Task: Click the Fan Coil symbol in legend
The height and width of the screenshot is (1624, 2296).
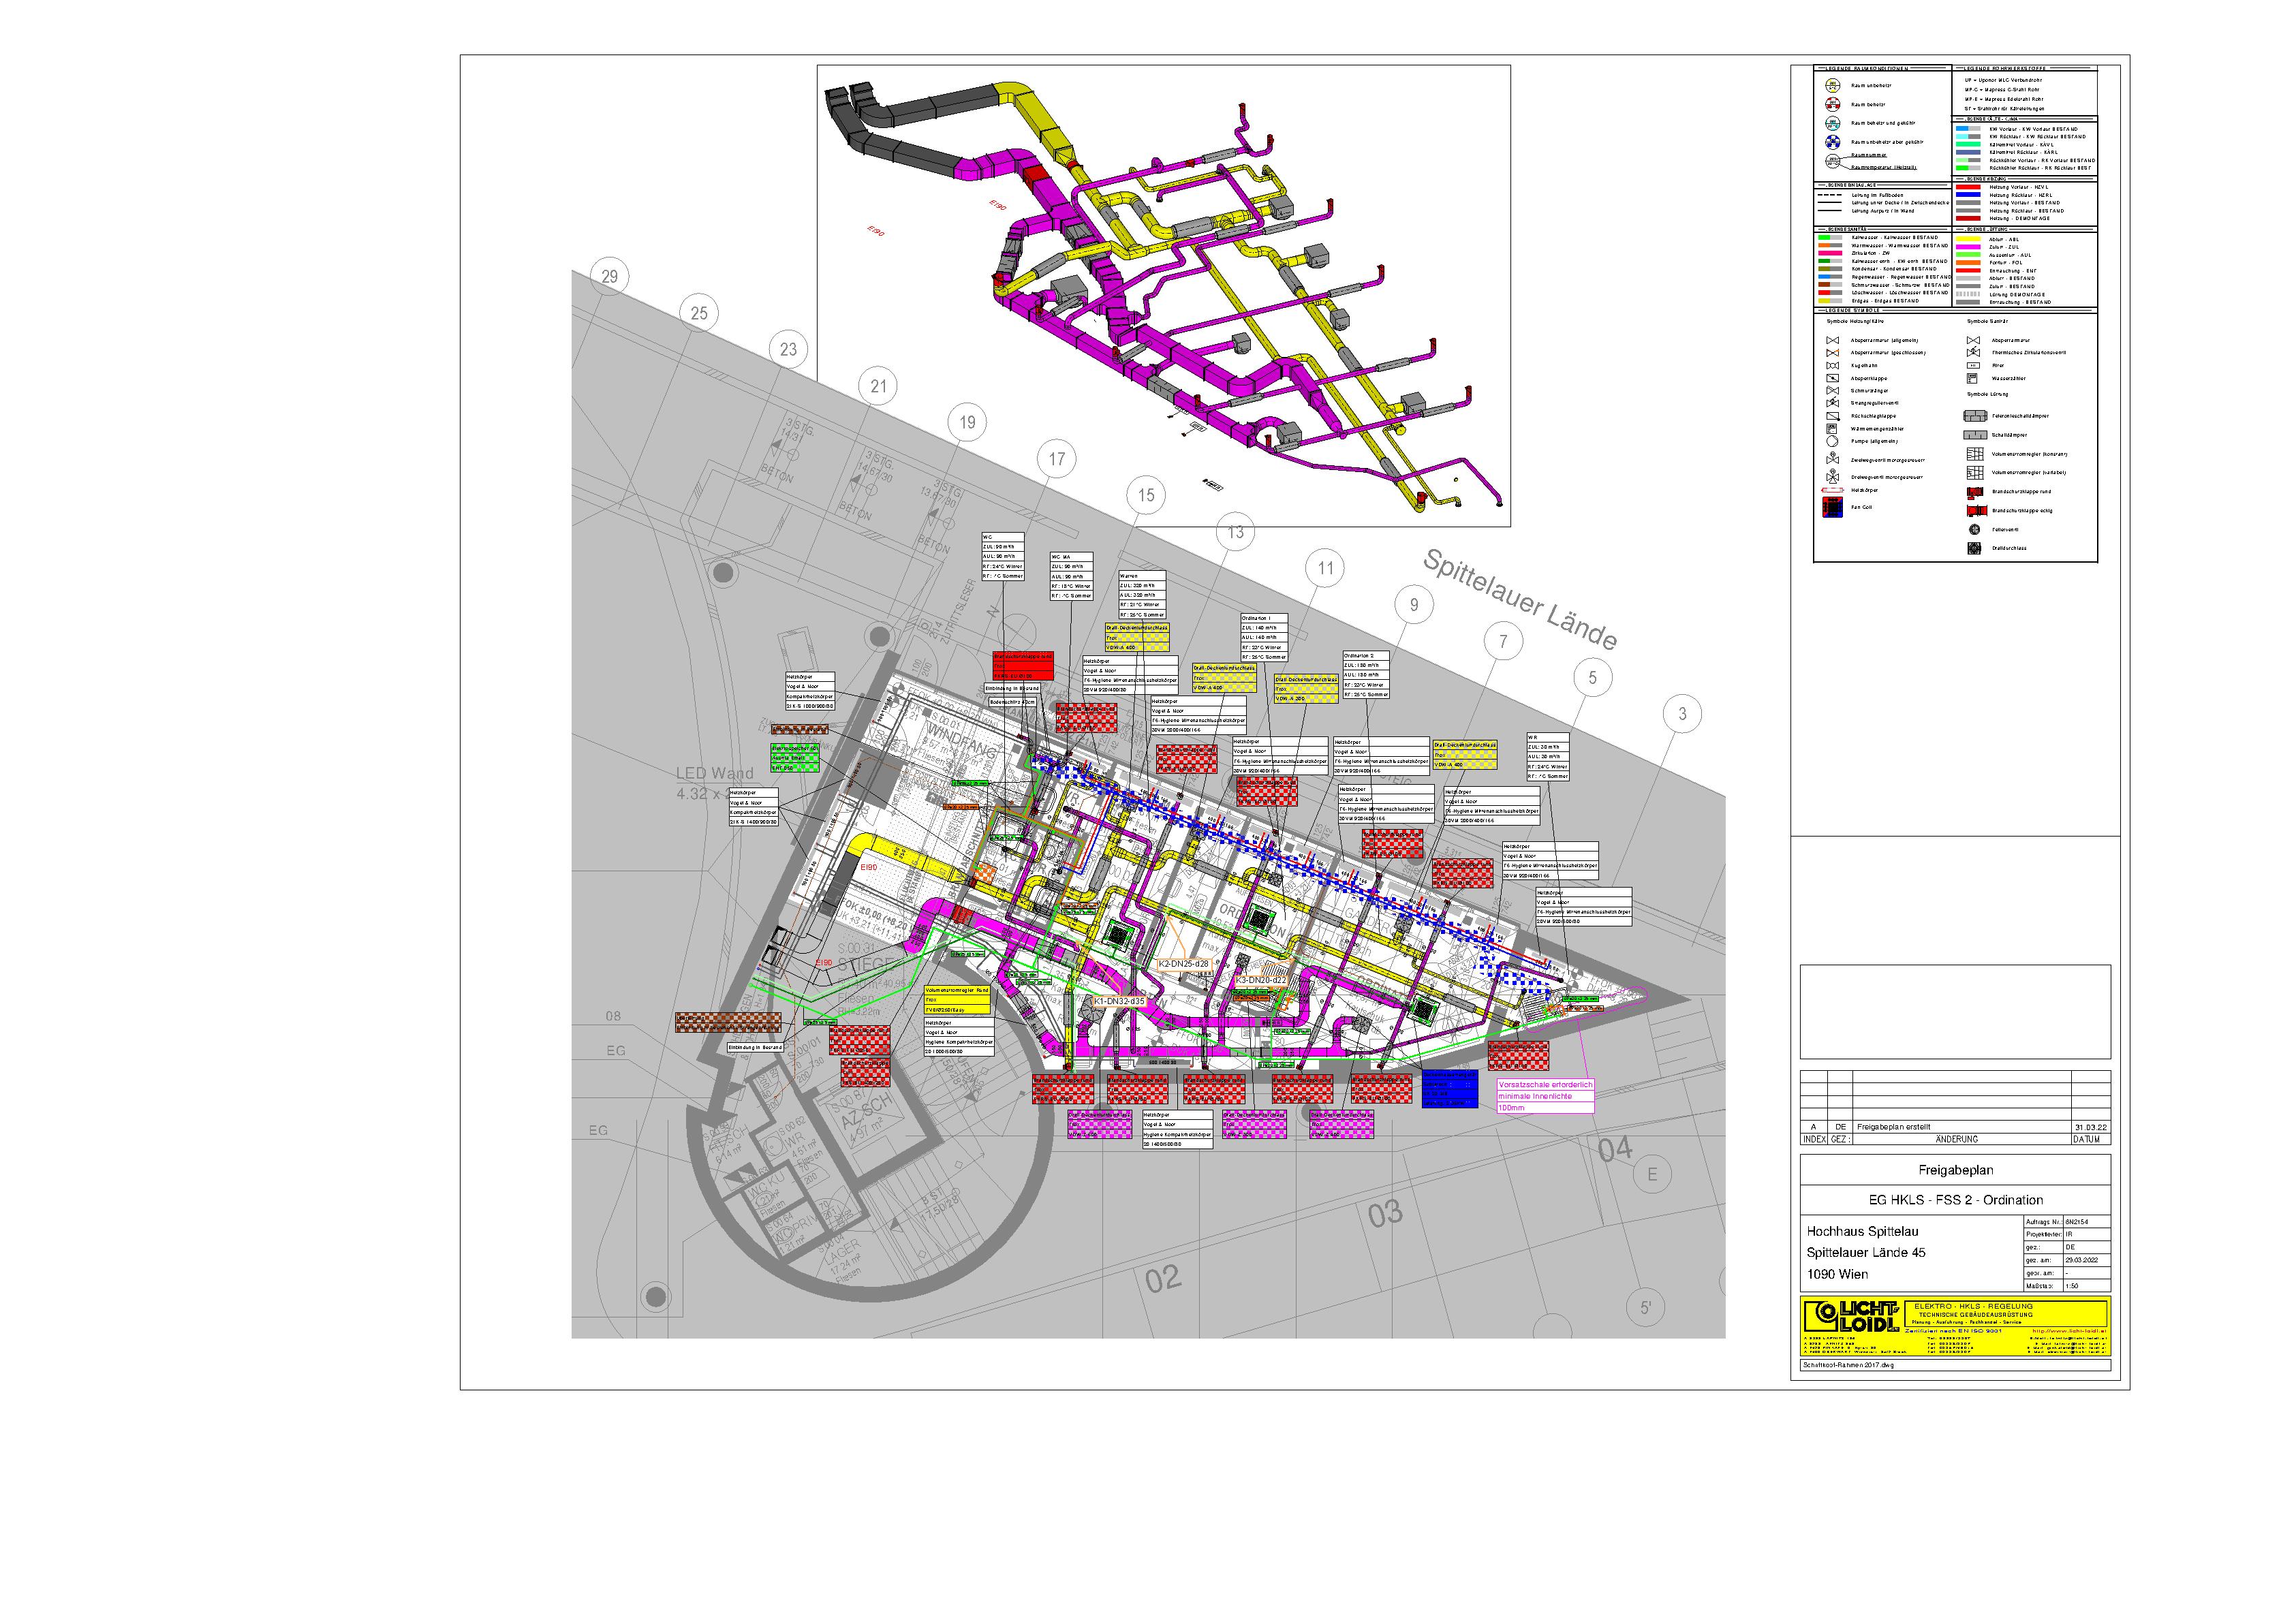Action: point(1833,507)
